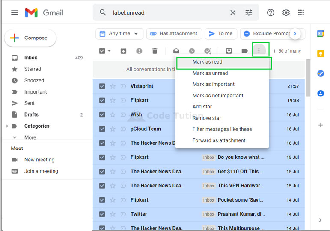Click the Move to Inbox icon
Image resolution: width=330 pixels, height=231 pixels.
(x=229, y=51)
